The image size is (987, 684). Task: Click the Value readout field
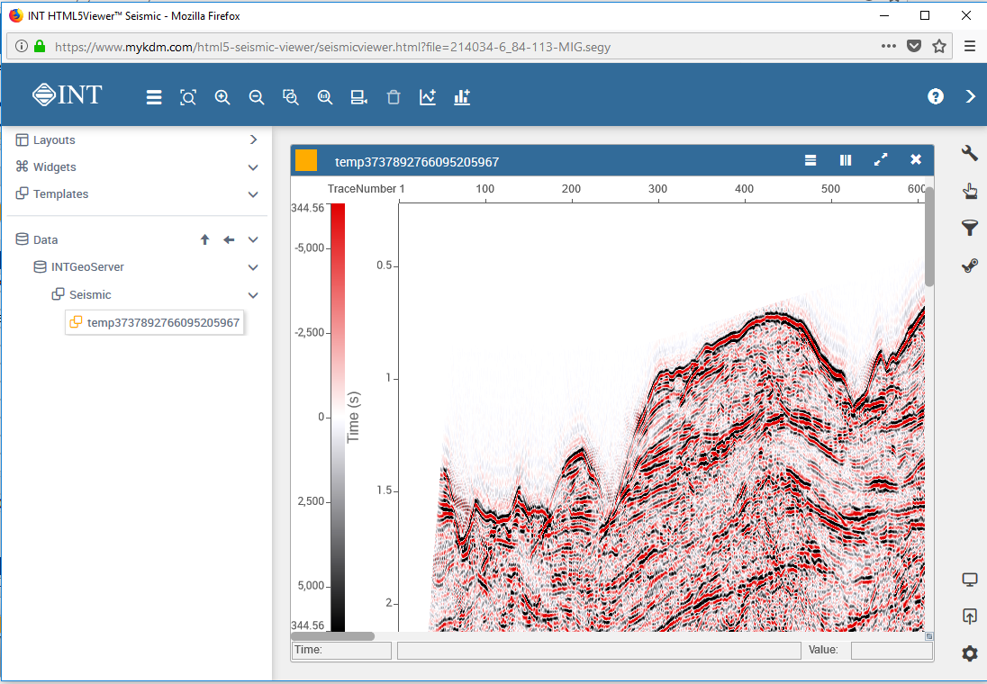(x=892, y=650)
